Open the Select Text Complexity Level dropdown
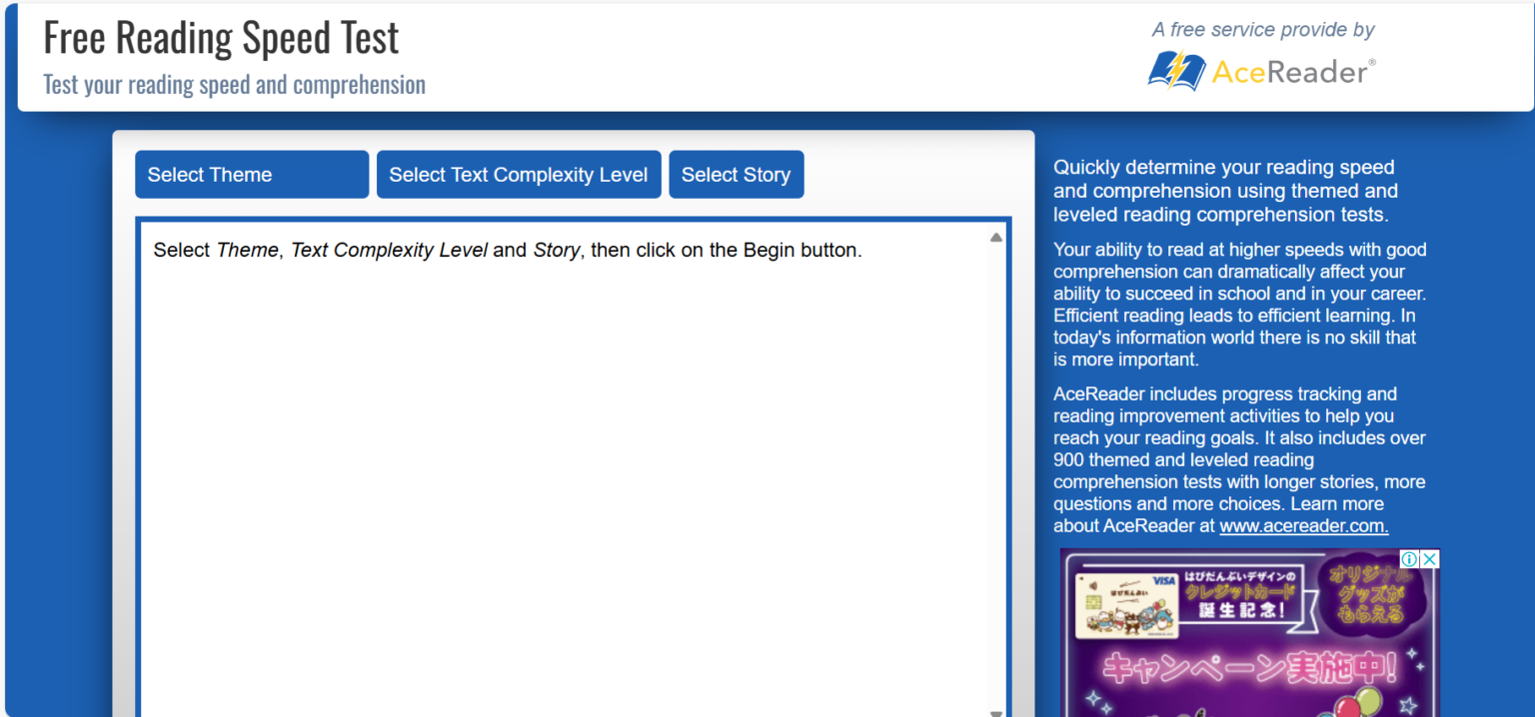The image size is (1535, 717). [518, 174]
